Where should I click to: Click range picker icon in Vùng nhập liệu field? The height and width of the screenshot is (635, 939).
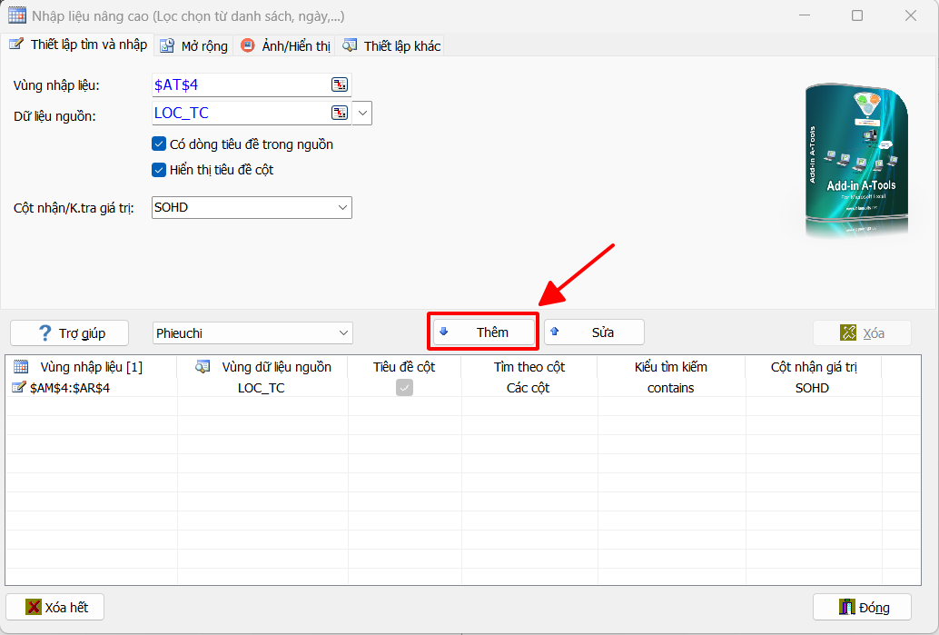point(340,85)
